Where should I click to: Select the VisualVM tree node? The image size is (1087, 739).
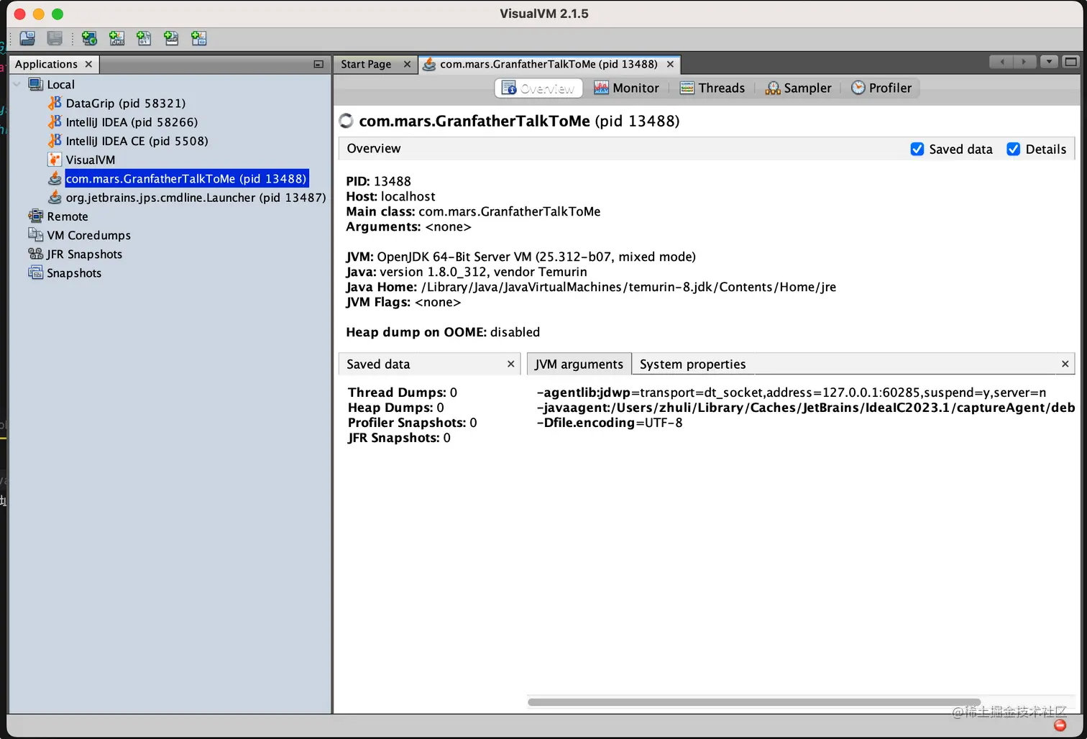(91, 160)
